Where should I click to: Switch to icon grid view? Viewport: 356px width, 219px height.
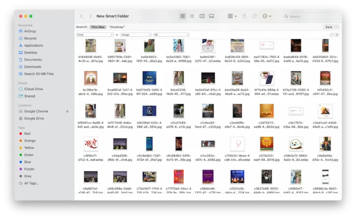coord(183,16)
